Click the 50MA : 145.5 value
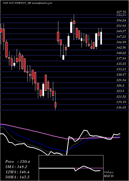 [x=17, y=177]
